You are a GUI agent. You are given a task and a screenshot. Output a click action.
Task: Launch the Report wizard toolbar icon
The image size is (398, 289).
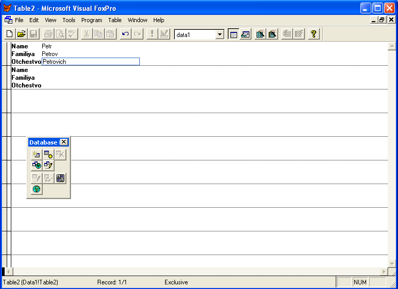pos(272,34)
